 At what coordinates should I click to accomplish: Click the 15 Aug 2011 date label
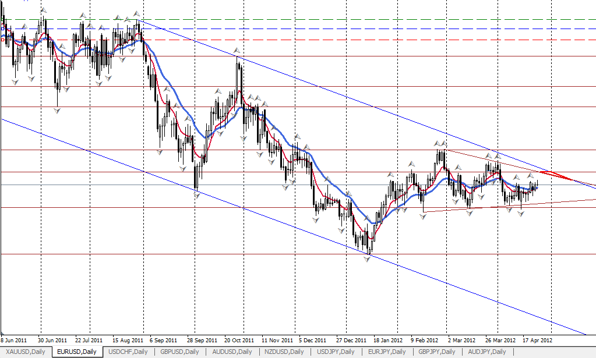[x=128, y=340]
